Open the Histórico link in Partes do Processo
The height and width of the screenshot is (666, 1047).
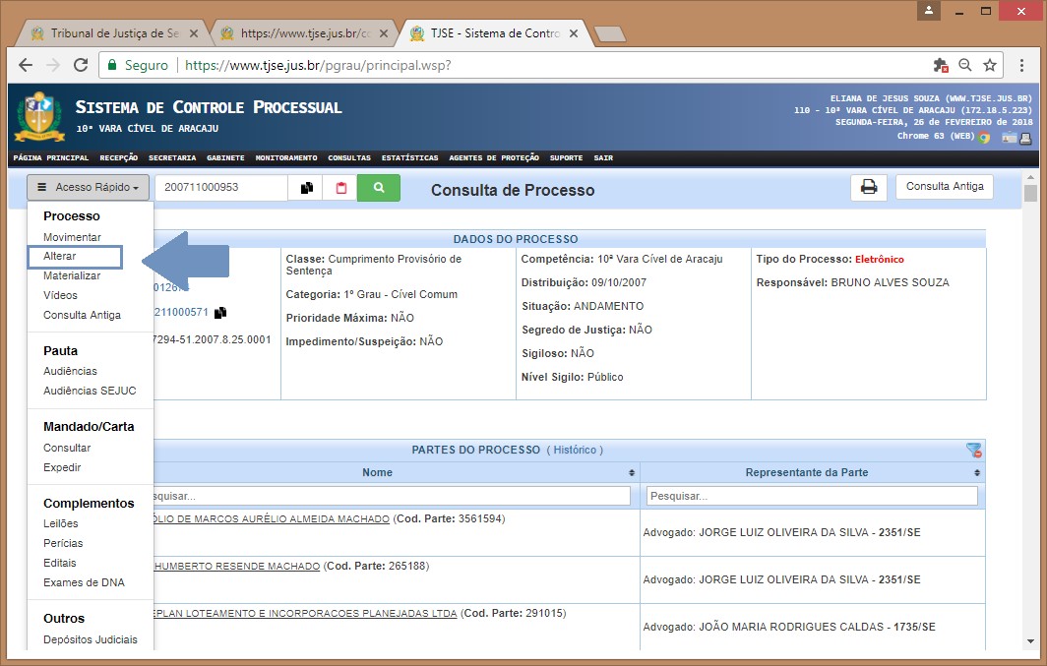[x=575, y=450]
